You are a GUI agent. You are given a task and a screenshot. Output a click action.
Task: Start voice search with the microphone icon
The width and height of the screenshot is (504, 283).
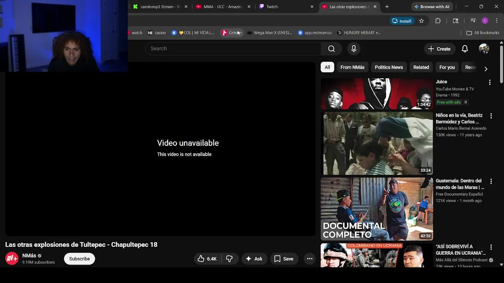[354, 49]
